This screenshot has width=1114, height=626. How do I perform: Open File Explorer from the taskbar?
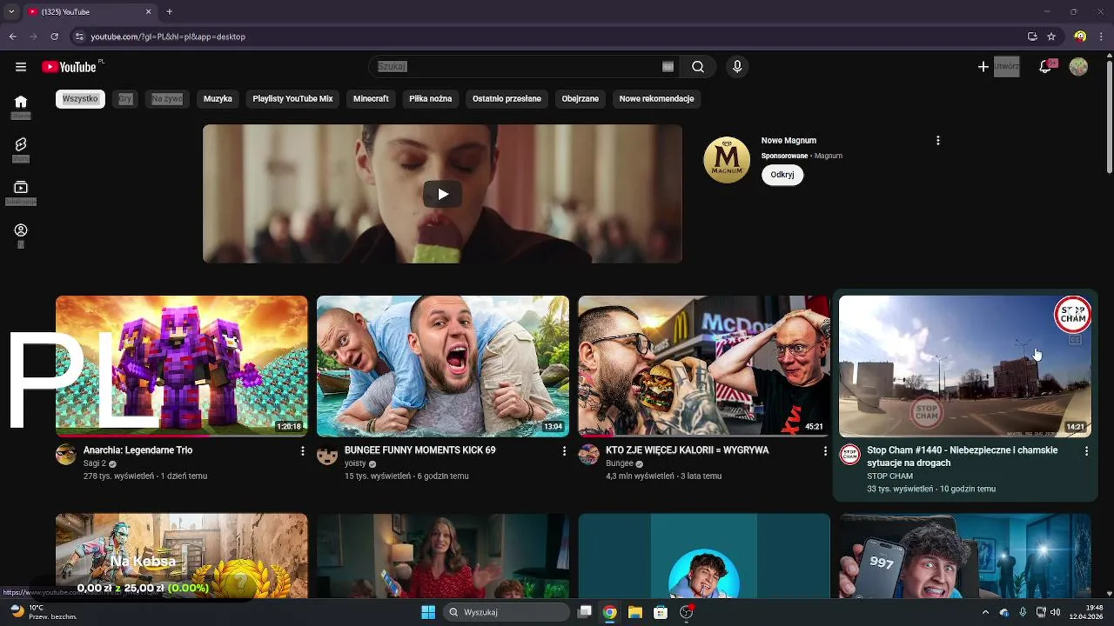[635, 612]
